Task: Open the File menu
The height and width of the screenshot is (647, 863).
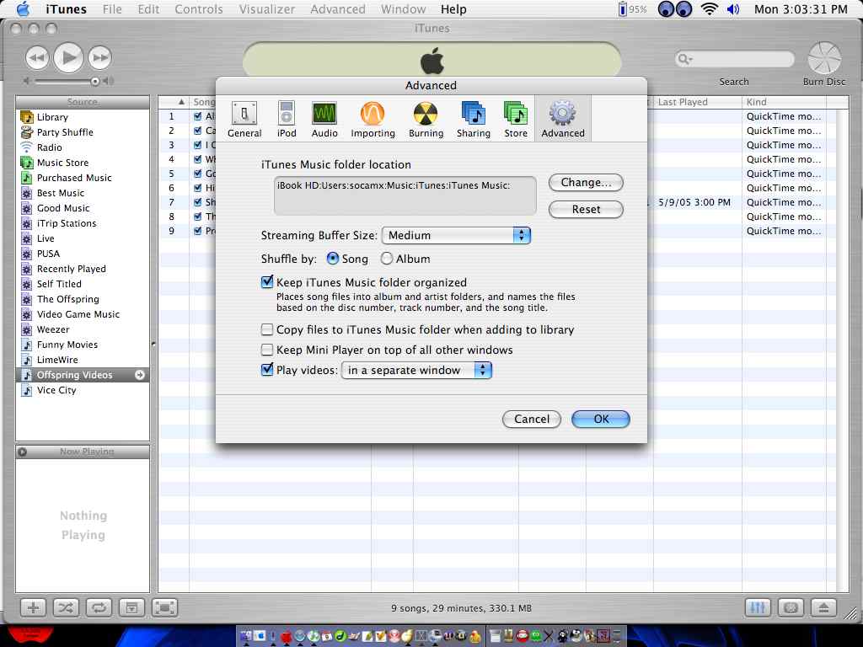Action: point(112,9)
